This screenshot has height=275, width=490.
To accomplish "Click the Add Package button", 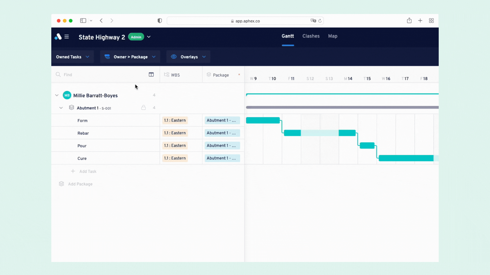I will [80, 184].
